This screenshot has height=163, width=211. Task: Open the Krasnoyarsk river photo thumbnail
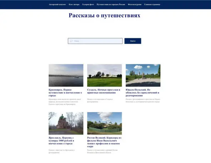point(66,75)
